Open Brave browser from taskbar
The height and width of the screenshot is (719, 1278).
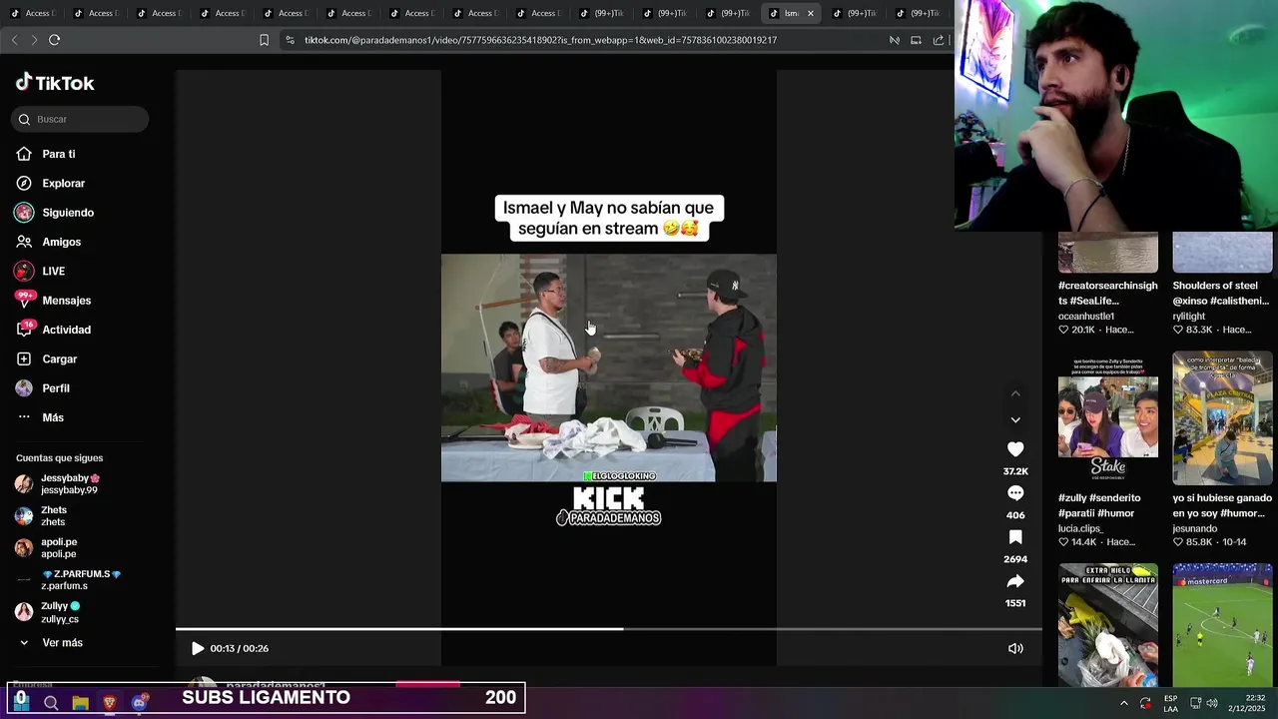point(110,703)
